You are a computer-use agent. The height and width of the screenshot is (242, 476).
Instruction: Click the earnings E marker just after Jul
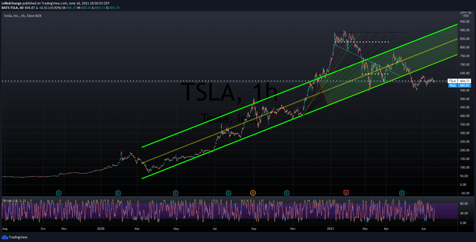point(228,193)
